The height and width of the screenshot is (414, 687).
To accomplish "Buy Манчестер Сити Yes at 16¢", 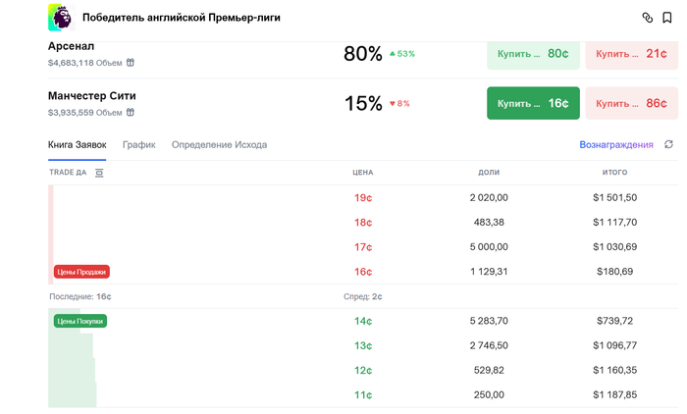I will pyautogui.click(x=533, y=103).
